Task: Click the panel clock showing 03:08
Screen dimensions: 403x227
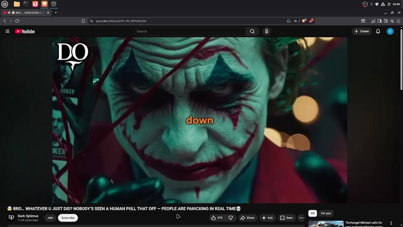Action: 396,4
